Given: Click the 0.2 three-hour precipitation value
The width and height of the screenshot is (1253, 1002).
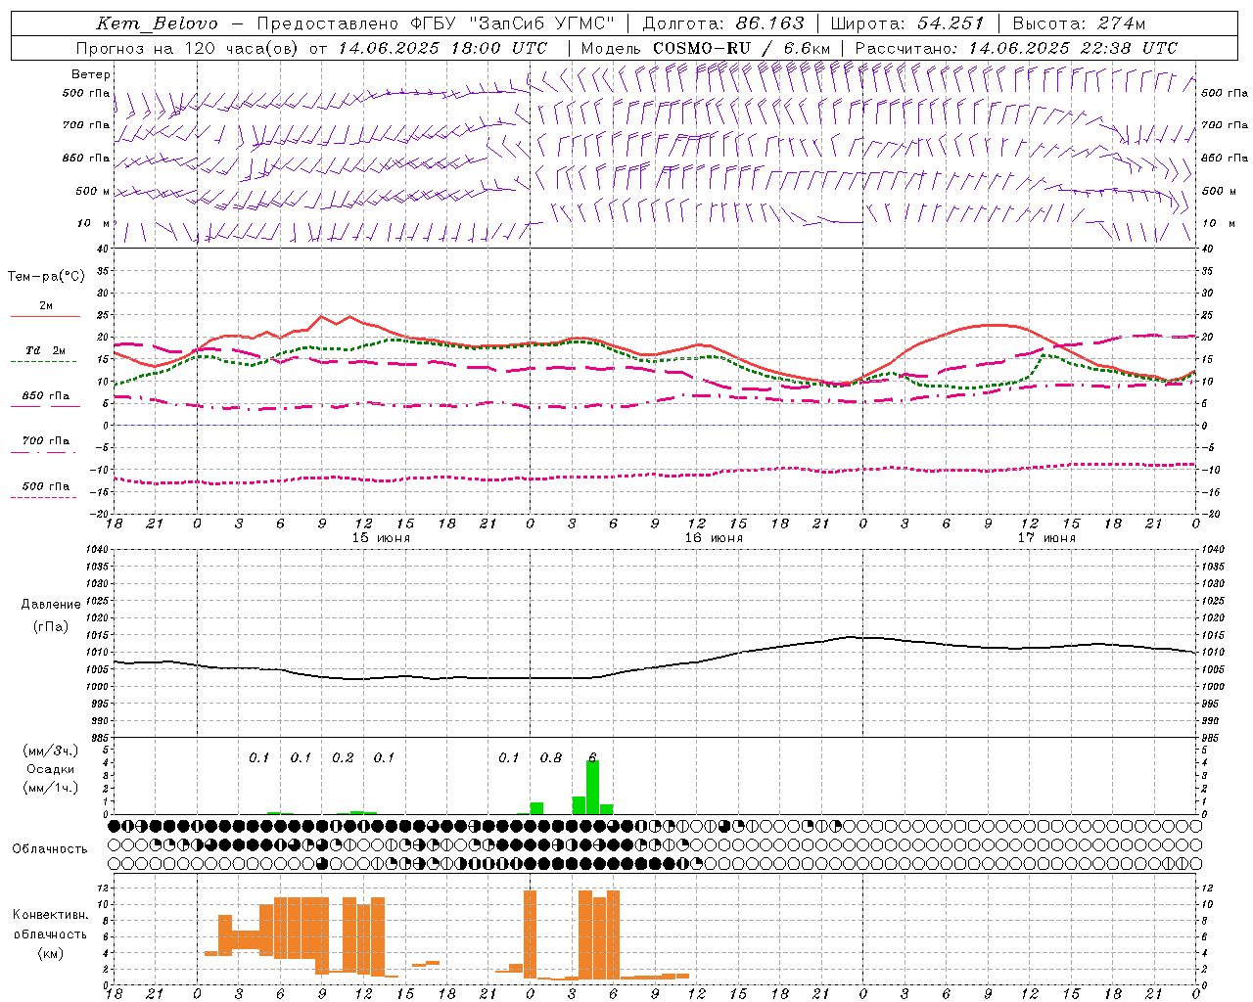Looking at the screenshot, I should point(343,758).
